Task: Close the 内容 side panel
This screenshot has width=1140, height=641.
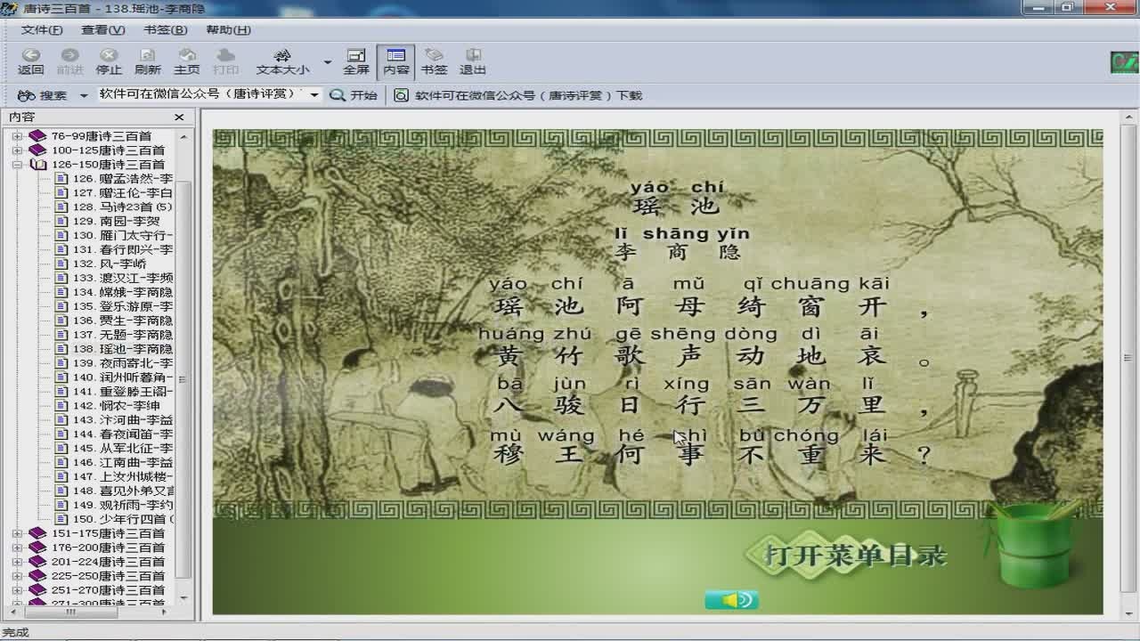Action: 179,117
